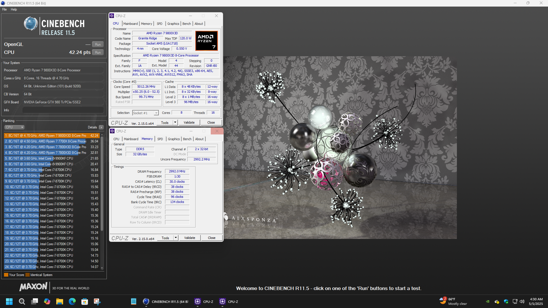Click the Info input field
Image resolution: width=548 pixels, height=308 pixels.
coord(63,110)
